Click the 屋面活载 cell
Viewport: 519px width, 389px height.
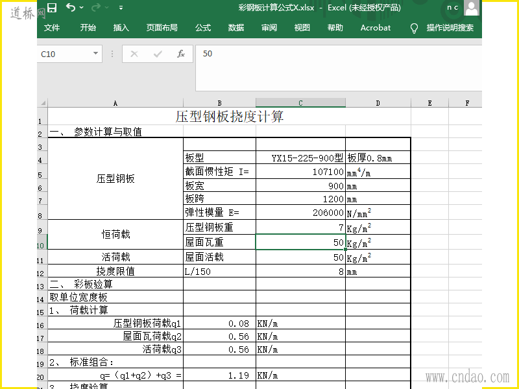[219, 257]
